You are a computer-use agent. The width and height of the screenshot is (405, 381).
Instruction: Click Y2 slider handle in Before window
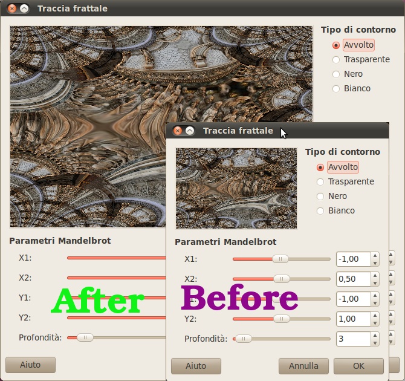(x=282, y=319)
